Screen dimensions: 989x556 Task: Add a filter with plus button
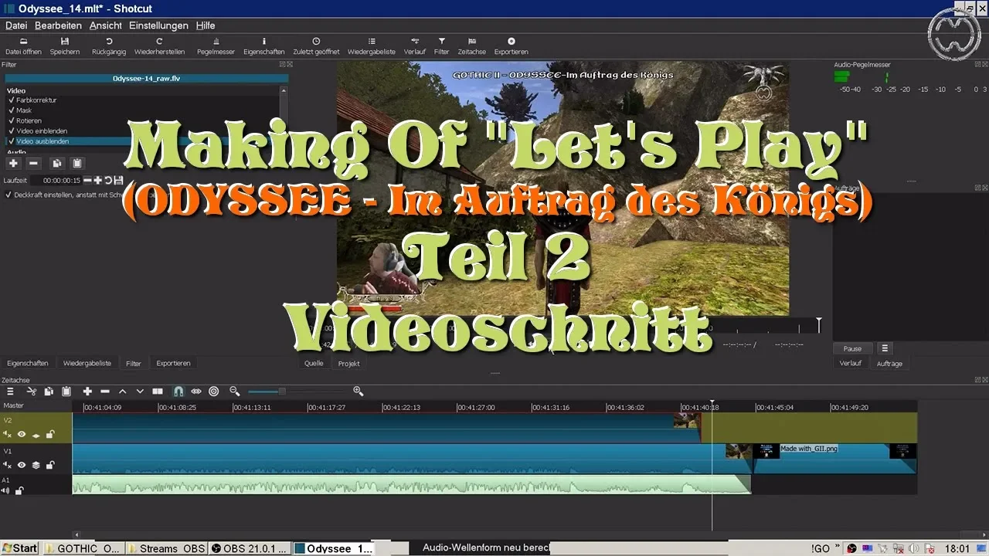pyautogui.click(x=13, y=163)
